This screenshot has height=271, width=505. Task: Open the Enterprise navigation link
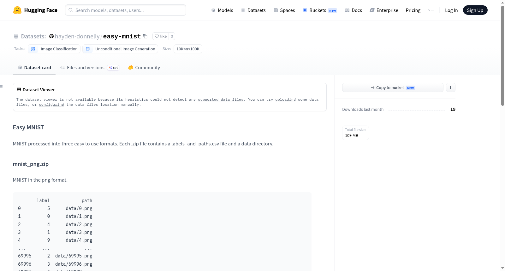(384, 10)
